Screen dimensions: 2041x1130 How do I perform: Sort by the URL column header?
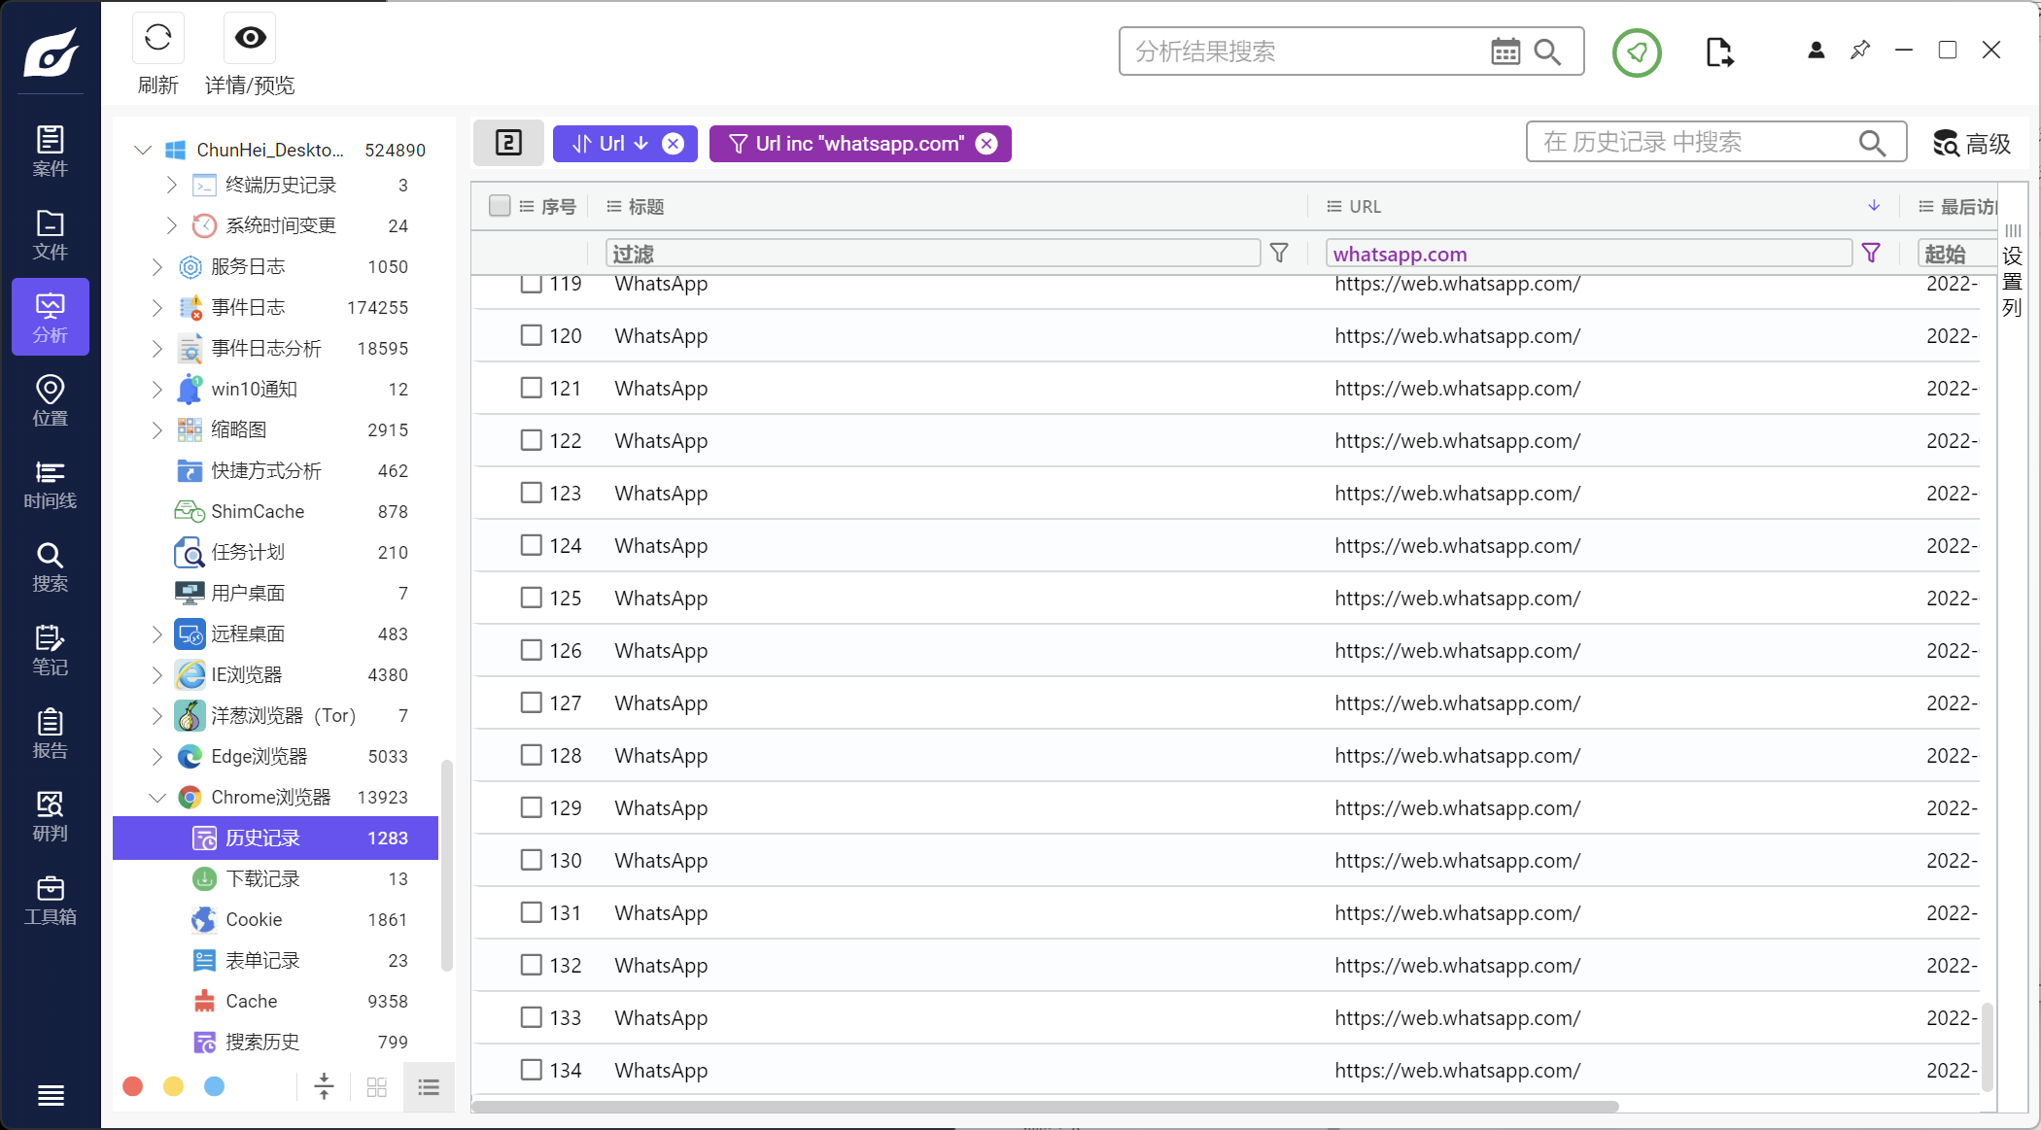[1365, 206]
